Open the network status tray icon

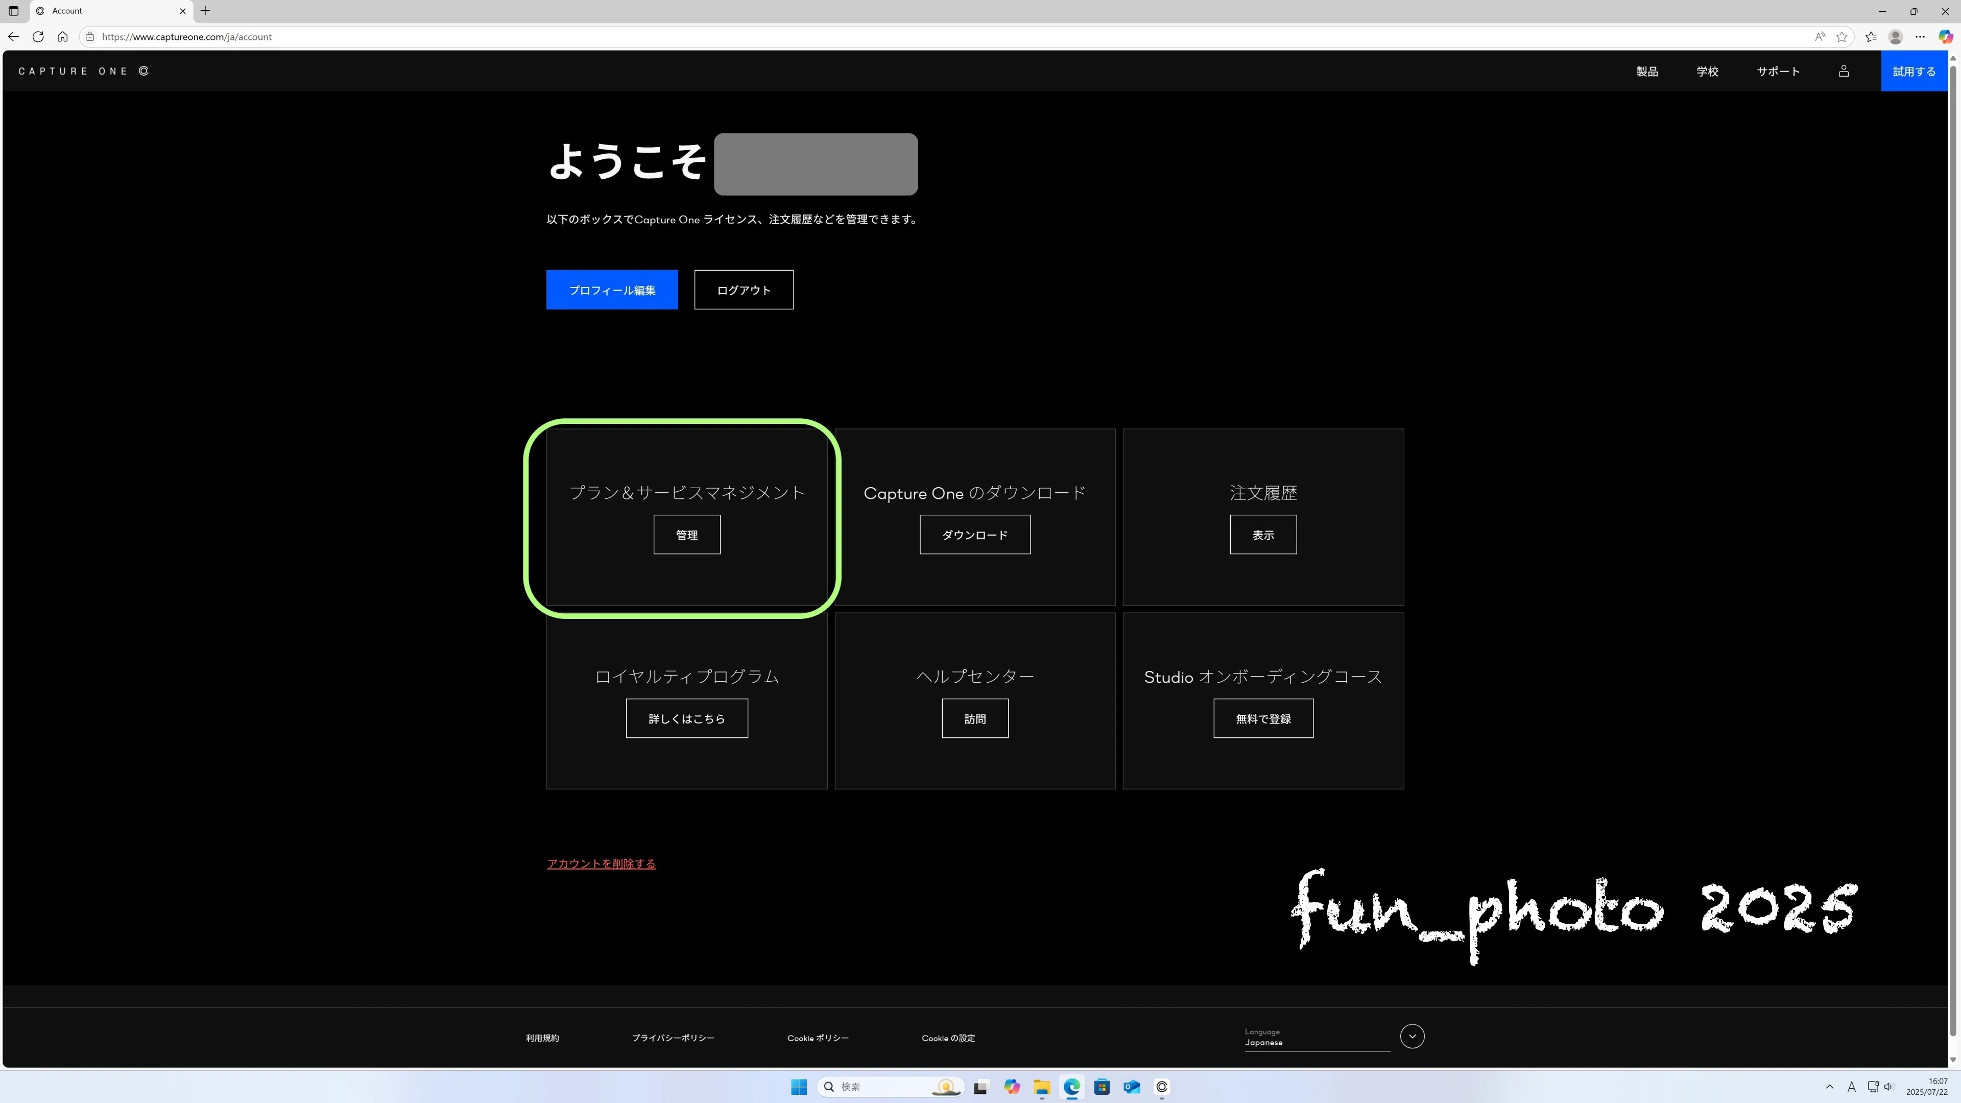[x=1873, y=1087]
